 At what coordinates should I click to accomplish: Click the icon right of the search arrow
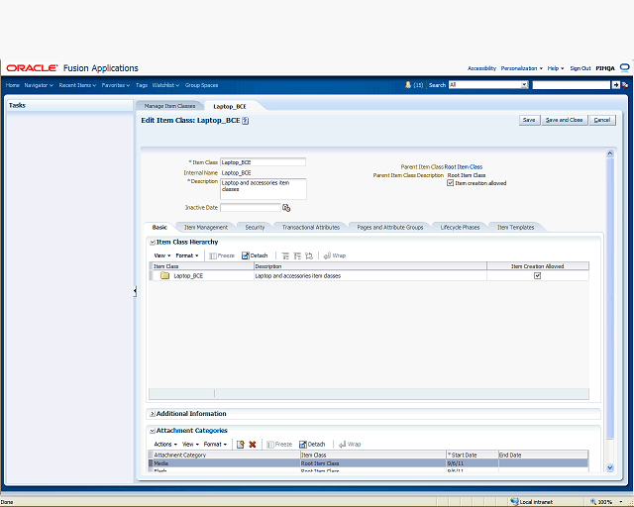[x=625, y=85]
